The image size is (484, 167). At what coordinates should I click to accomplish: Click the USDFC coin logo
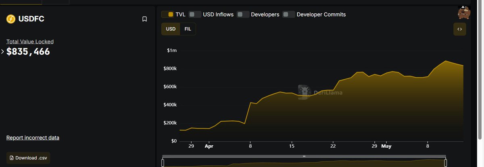coord(11,19)
